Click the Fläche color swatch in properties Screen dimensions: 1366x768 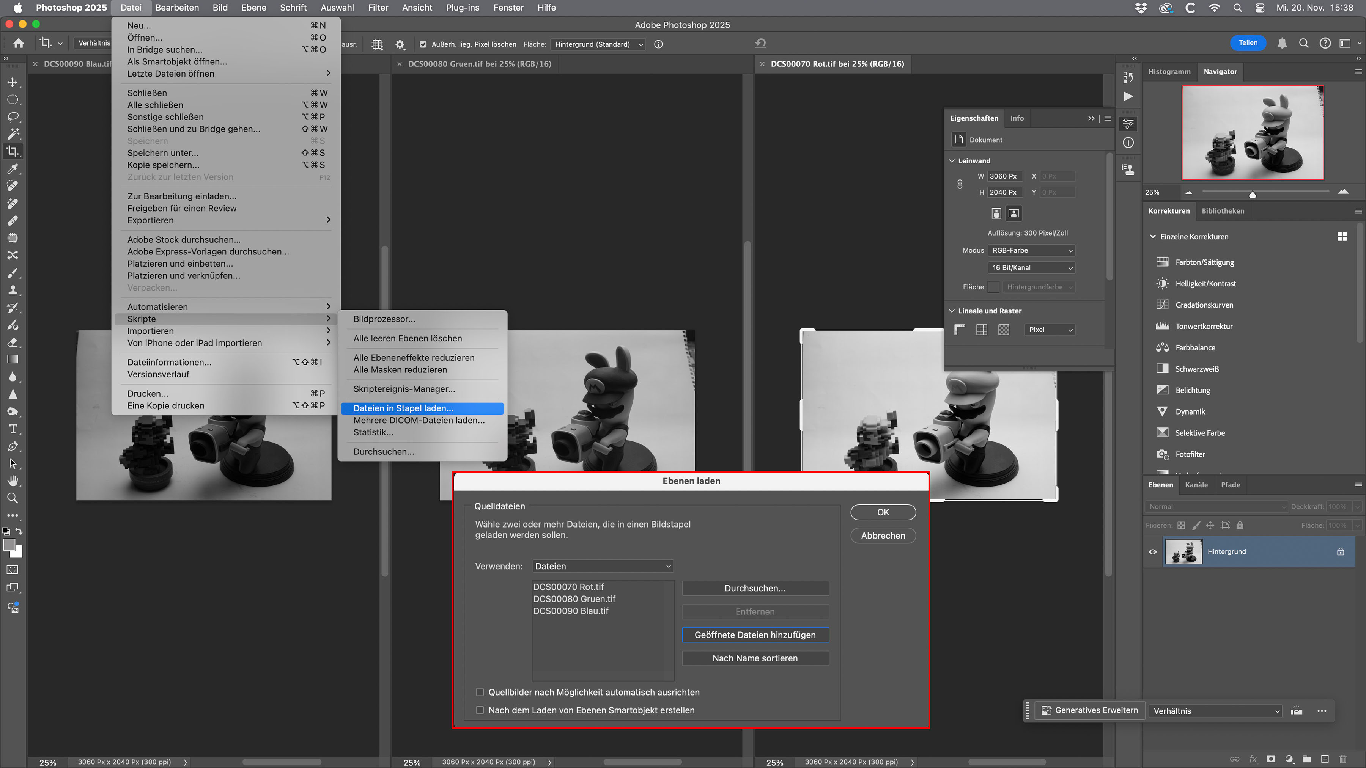point(994,287)
